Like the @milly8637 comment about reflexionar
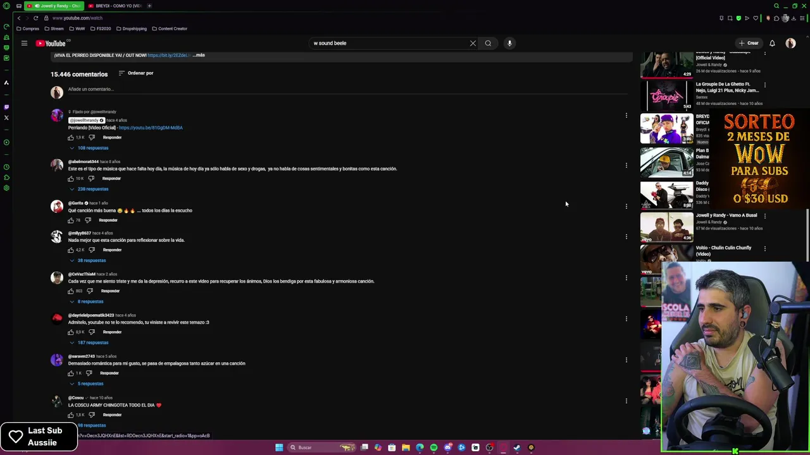 pyautogui.click(x=71, y=250)
